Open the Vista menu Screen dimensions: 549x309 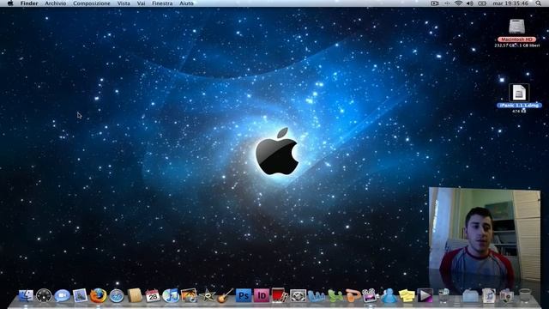124,3
